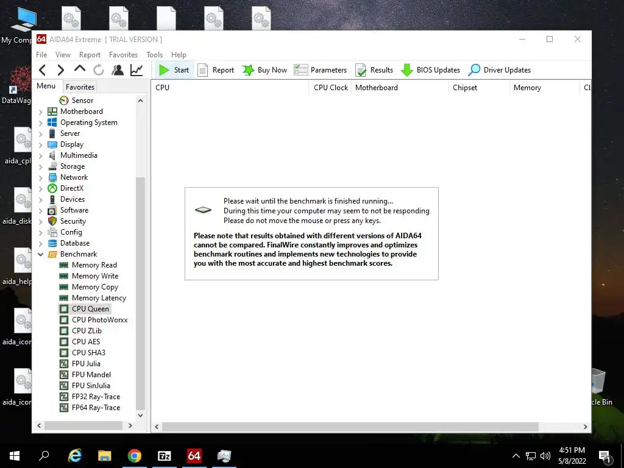Click Buy Now in toolbar

(264, 70)
